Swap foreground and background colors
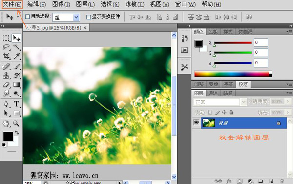 tap(17, 132)
